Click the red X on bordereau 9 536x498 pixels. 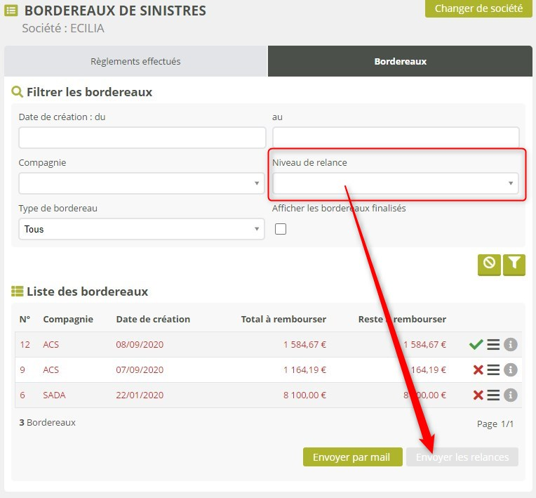(478, 369)
